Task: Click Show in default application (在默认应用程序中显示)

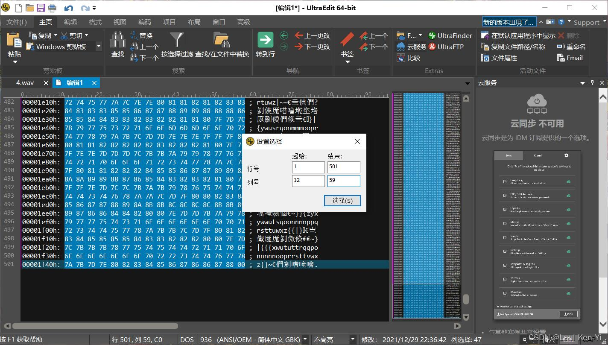Action: coord(518,35)
